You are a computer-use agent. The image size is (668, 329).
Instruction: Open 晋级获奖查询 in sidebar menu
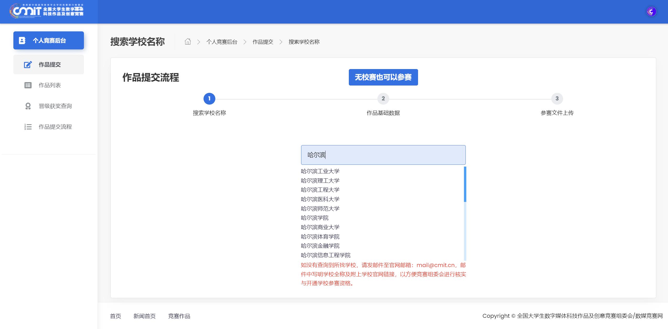[x=55, y=106]
